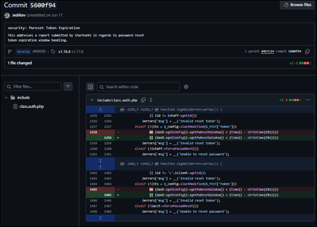Select the include folder in file tree
Screen dimensions: 317x227
(23, 98)
